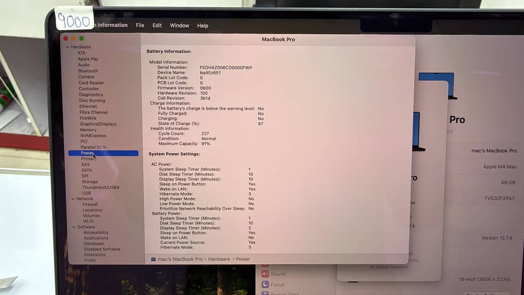Click Power in the bottom path bar

pos(243,259)
